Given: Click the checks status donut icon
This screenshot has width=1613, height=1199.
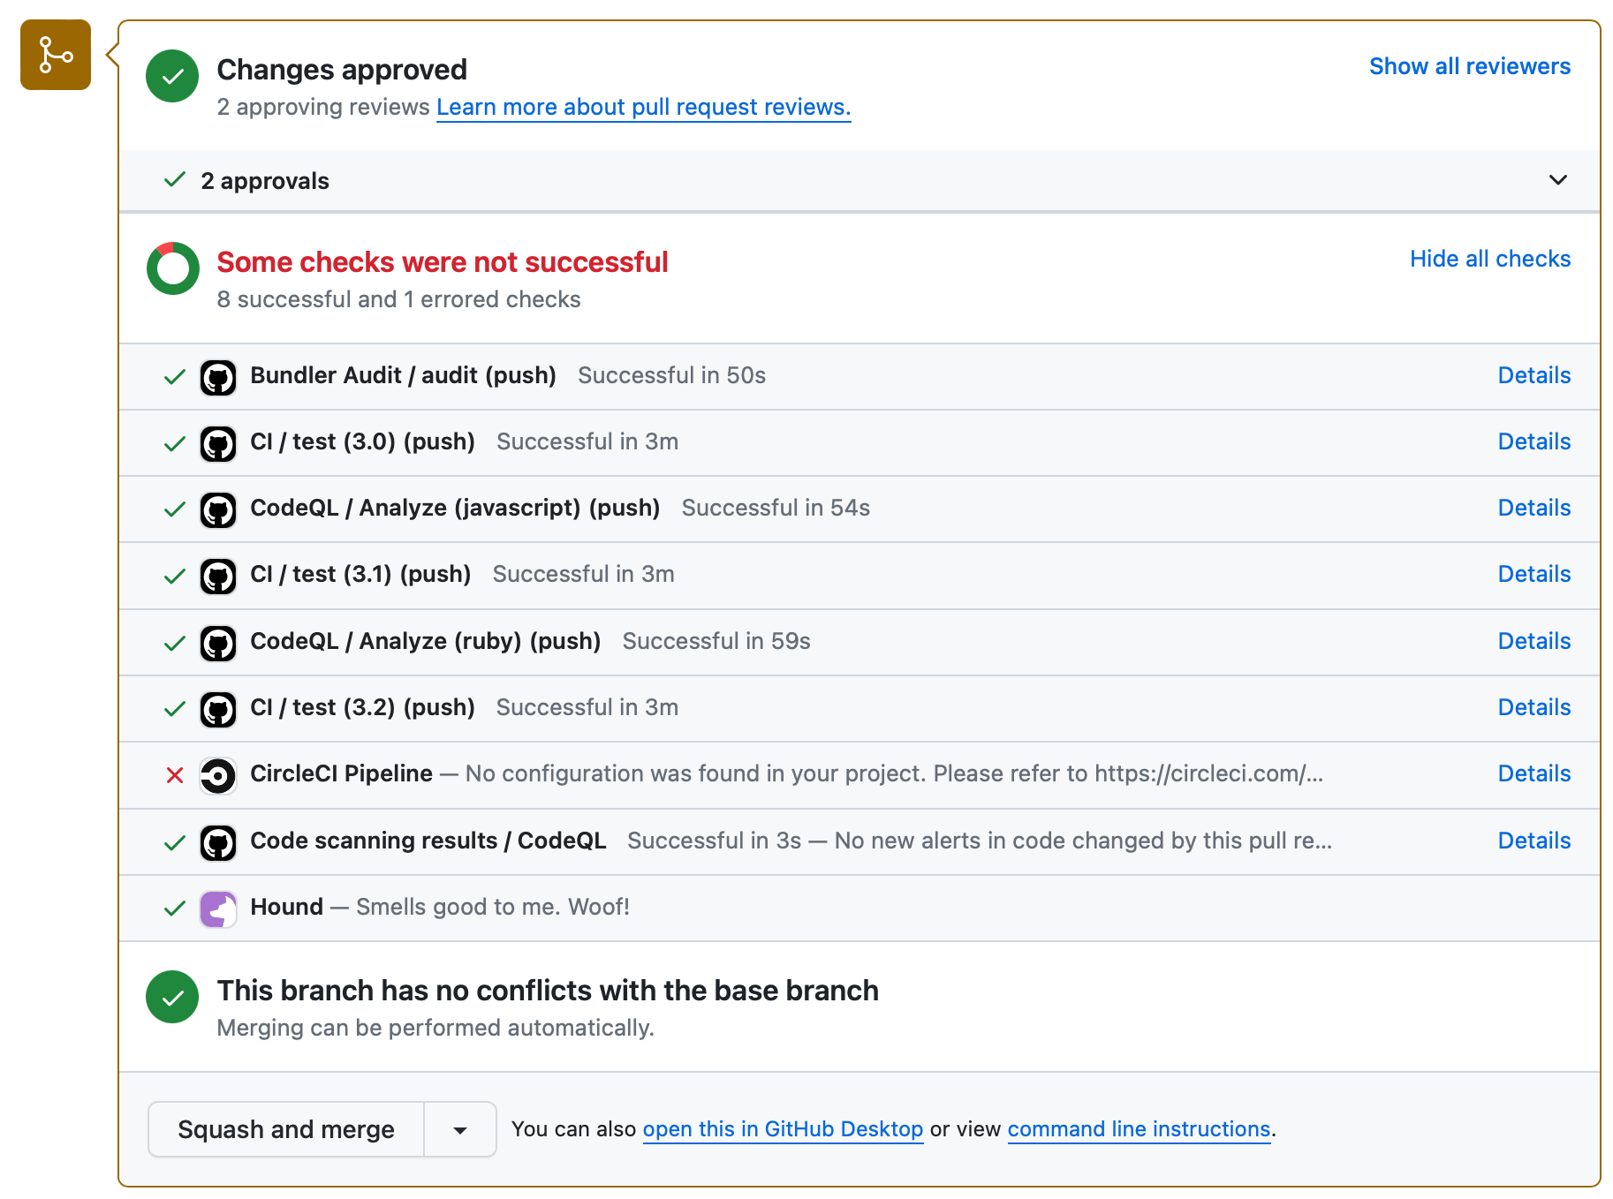Looking at the screenshot, I should pyautogui.click(x=173, y=268).
